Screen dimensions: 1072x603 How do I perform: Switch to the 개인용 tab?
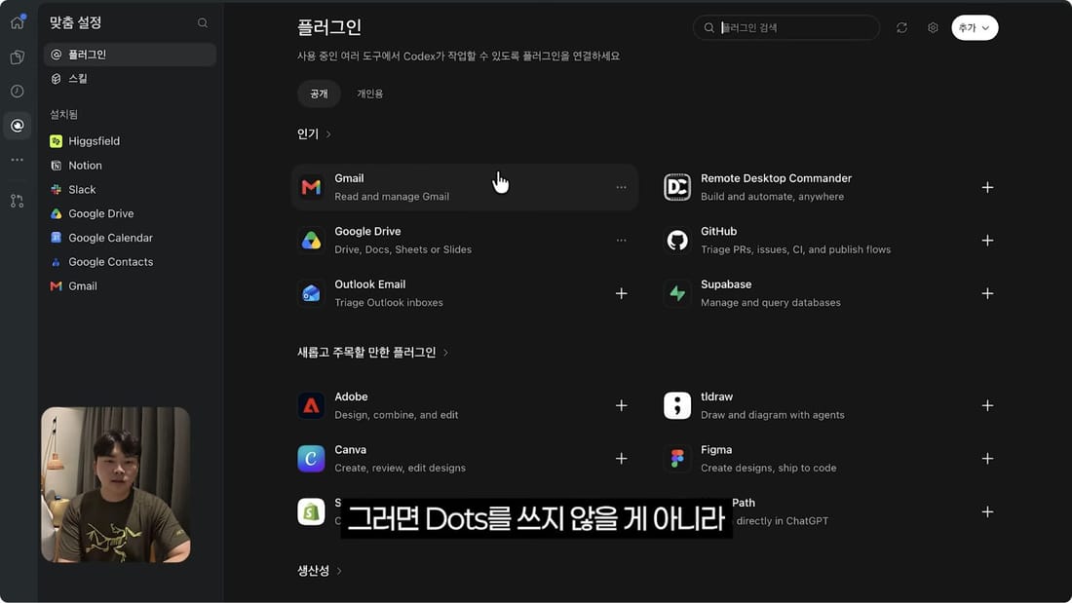click(370, 94)
